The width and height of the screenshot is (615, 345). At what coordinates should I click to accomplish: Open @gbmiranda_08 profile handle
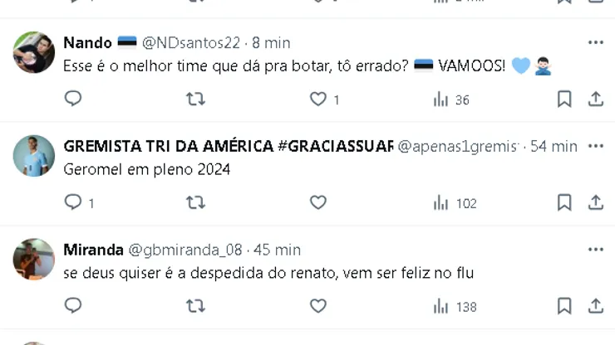coord(186,250)
